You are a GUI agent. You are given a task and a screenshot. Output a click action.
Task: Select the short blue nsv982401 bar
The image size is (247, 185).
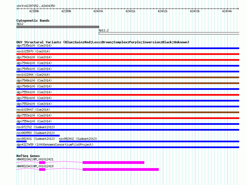click(21, 141)
